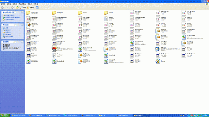Select the MapResource.dll file
Image resolution: width=209 pixels, height=117 pixels.
pyautogui.click(x=80, y=49)
